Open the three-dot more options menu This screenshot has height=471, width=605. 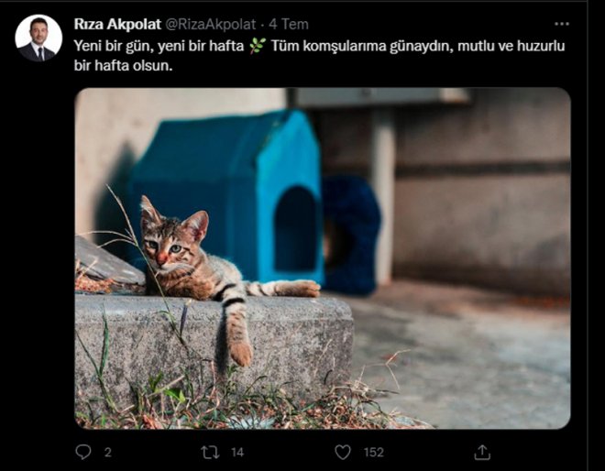561,24
